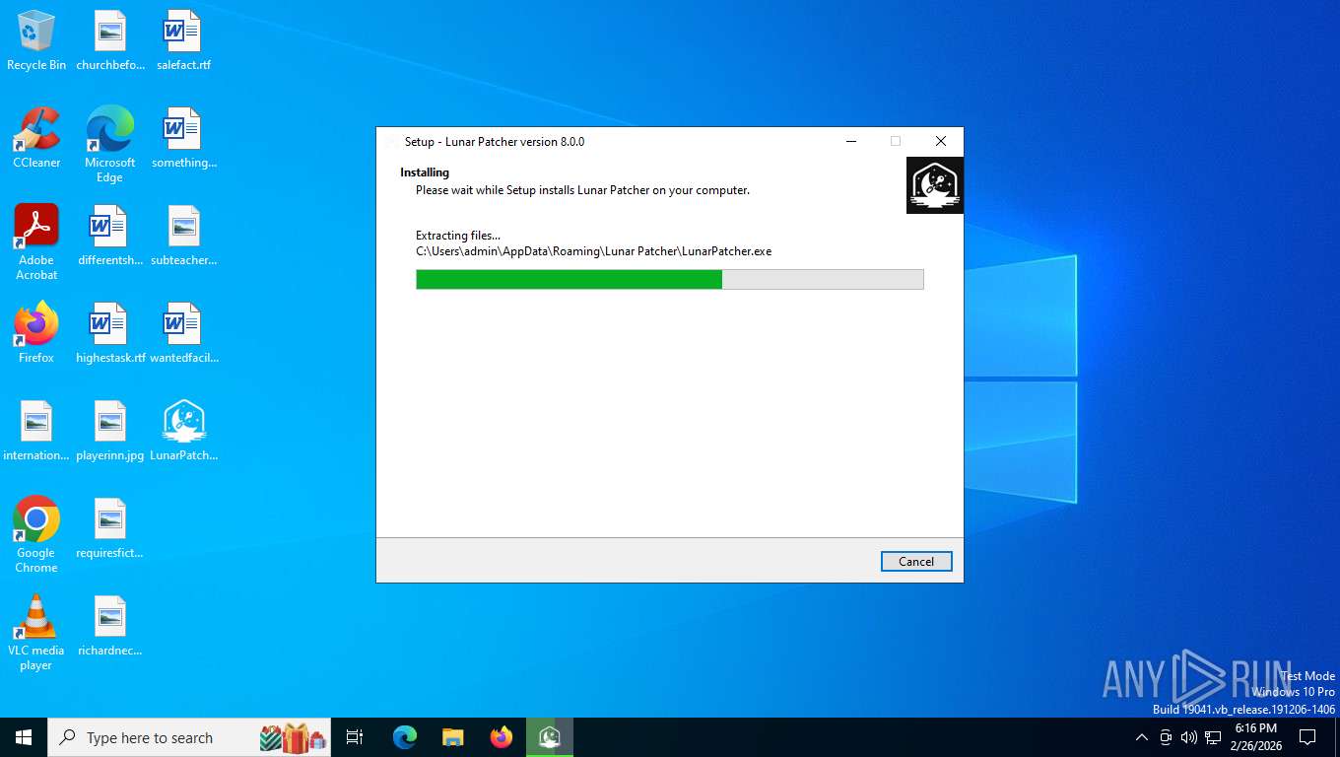The image size is (1340, 757).
Task: Cancel the Lunar Patcher installation
Action: [916, 561]
